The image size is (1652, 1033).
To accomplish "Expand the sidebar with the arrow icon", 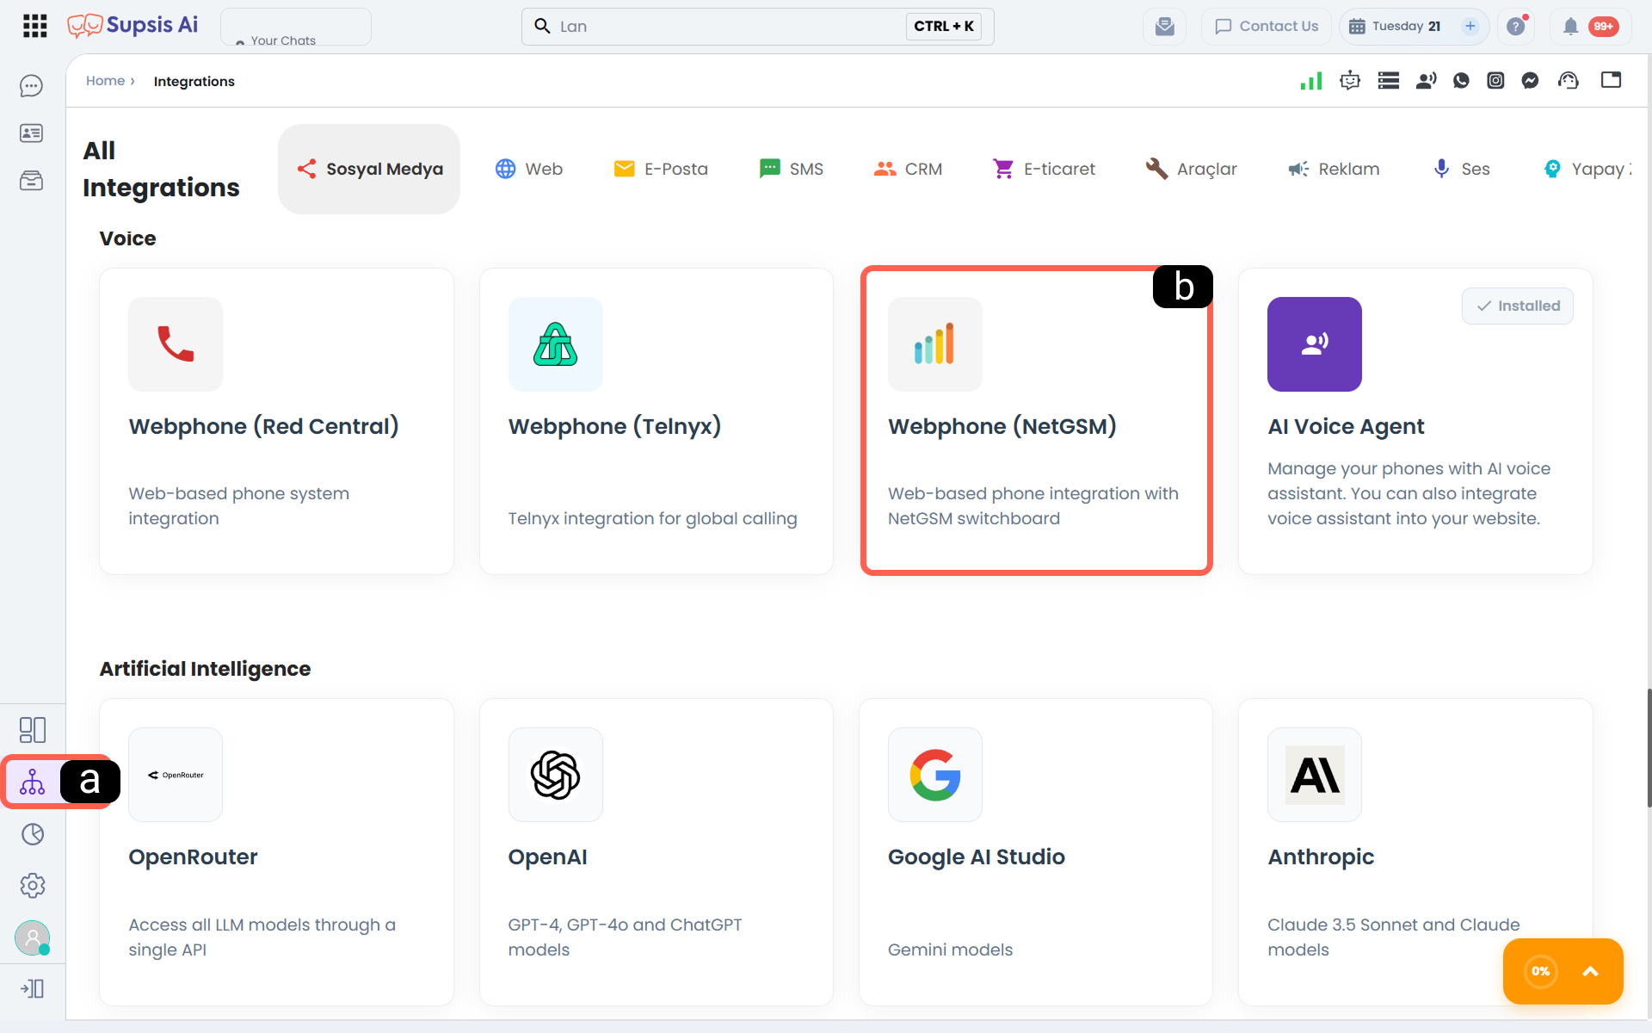I will pos(33,989).
